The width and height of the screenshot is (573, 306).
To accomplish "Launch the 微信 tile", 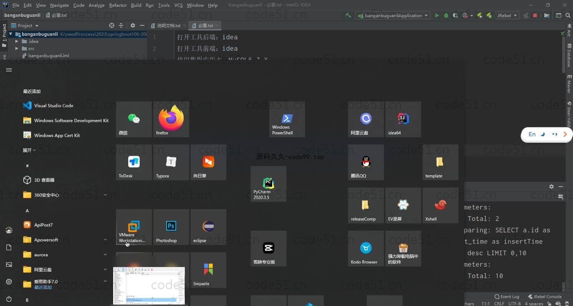I will tap(134, 119).
